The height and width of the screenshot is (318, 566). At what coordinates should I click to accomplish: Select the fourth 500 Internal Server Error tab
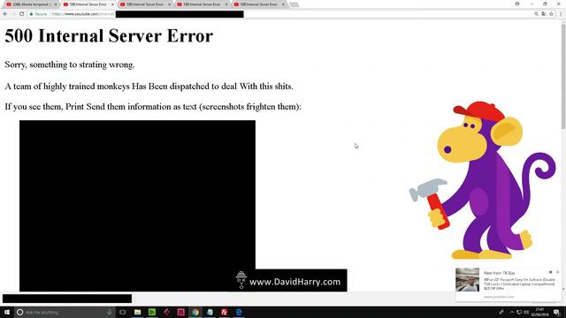(x=202, y=4)
